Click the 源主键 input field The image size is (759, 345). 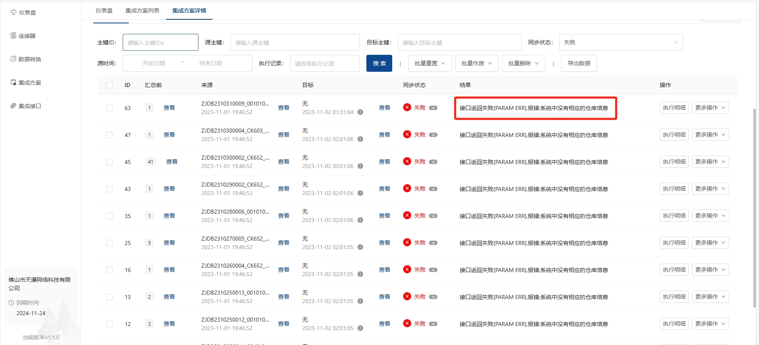(x=295, y=42)
